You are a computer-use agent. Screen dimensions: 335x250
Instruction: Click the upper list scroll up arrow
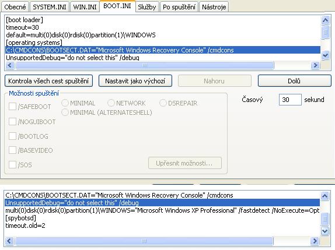(325, 20)
